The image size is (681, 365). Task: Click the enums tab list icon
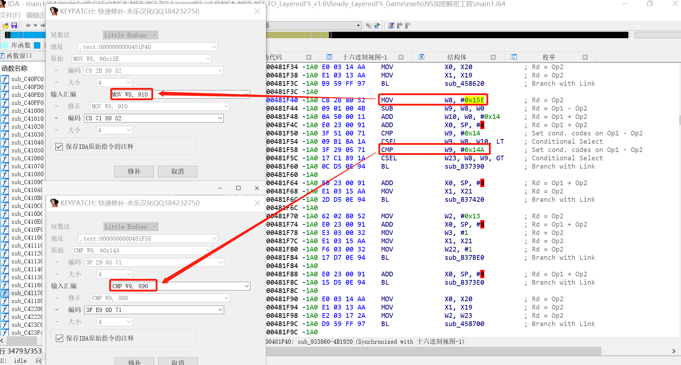[514, 57]
